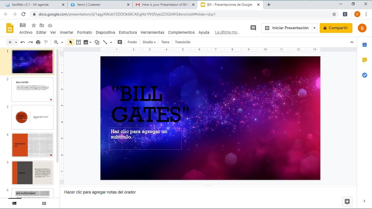Open Google Keep side panel
The height and width of the screenshot is (209, 372).
tap(365, 60)
